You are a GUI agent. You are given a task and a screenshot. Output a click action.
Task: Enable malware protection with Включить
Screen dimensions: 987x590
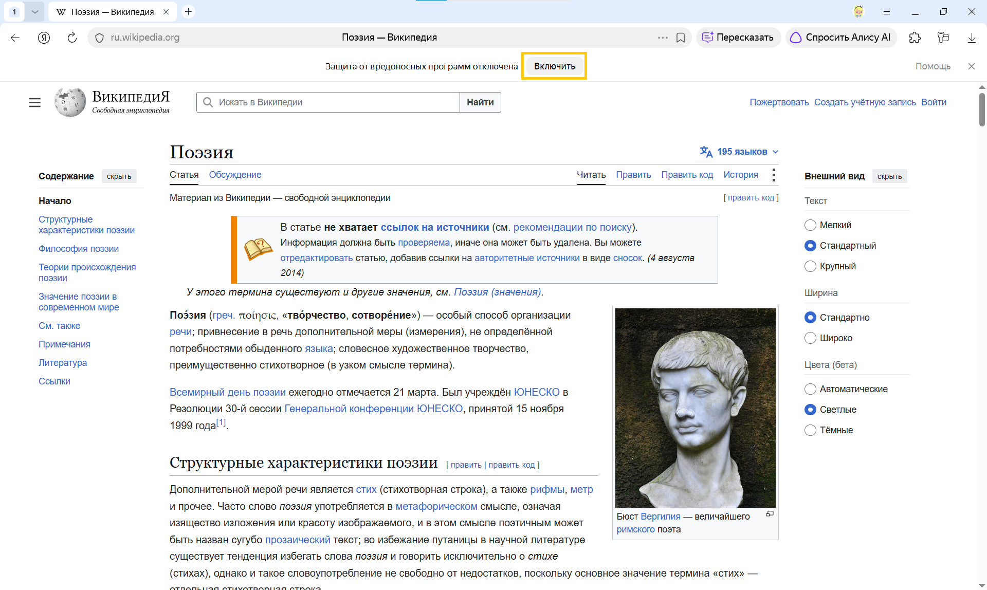click(554, 66)
